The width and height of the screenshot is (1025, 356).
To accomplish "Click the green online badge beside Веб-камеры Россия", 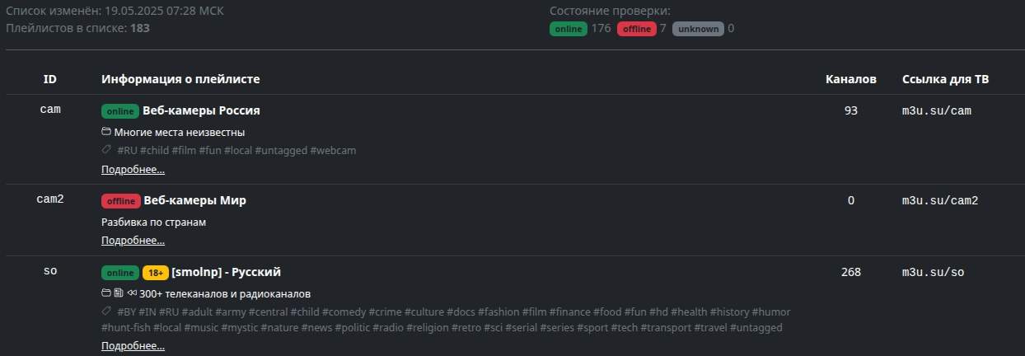I will [120, 111].
